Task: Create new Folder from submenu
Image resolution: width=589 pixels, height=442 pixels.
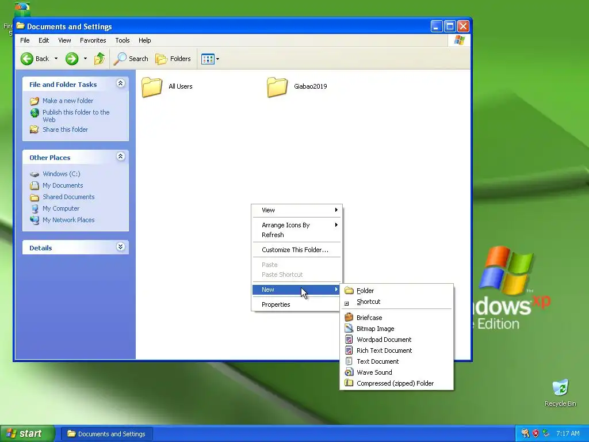Action: pyautogui.click(x=397, y=291)
